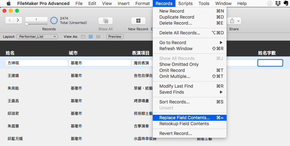The width and height of the screenshot is (290, 146).
Task: Choose Revert Record... menu item
Action: coord(190,133)
